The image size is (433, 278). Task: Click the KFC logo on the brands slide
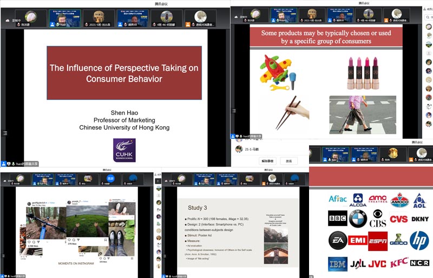coord(398,264)
